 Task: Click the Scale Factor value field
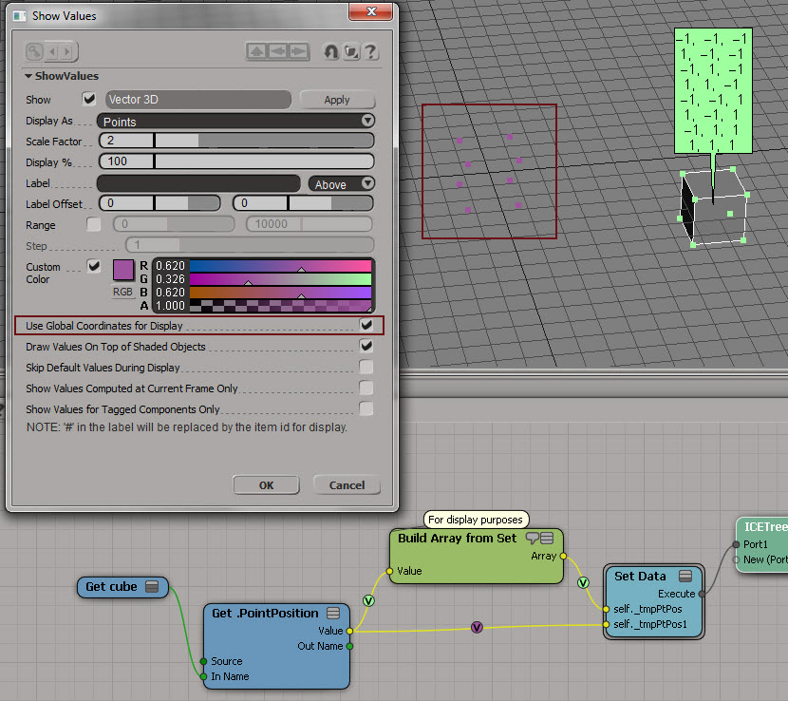click(125, 141)
